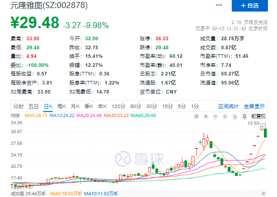277x197 pixels.
Task: Click the 总市值 value 65.27亿
Action: point(230,73)
